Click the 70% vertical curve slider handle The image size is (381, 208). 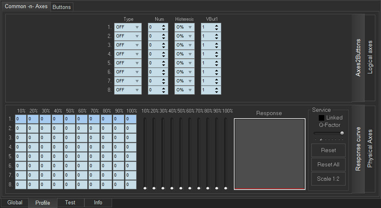[x=199, y=188]
